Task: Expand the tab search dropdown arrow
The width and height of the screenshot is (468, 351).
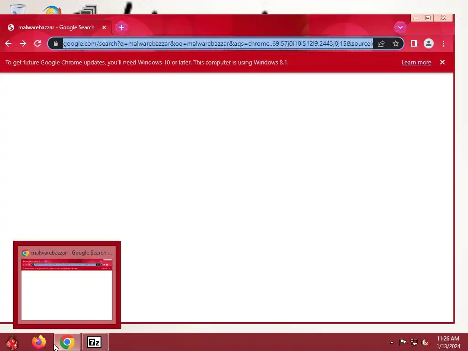Action: coord(400,27)
